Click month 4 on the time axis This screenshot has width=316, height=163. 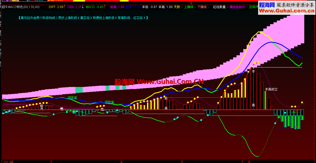pyautogui.click(x=121, y=162)
